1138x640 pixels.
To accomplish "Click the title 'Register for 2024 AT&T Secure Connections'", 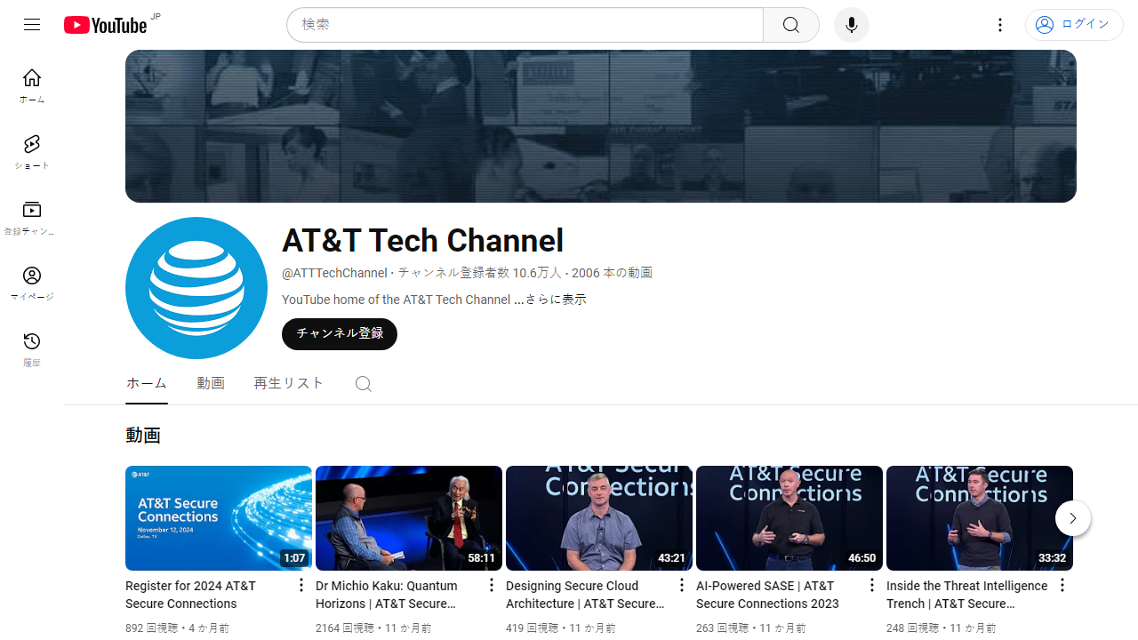I will 190,595.
